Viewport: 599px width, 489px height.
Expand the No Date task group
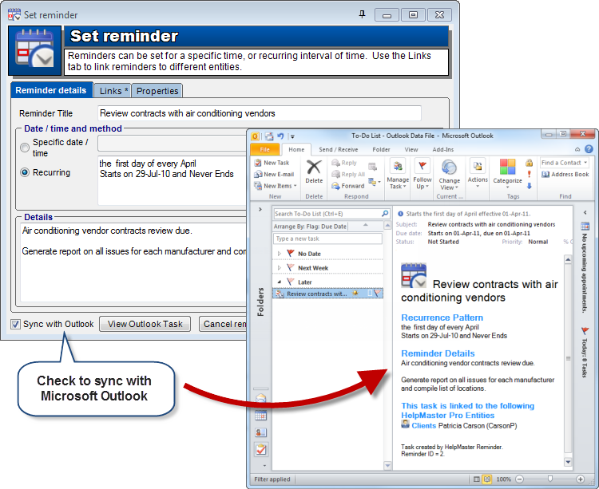coord(280,254)
